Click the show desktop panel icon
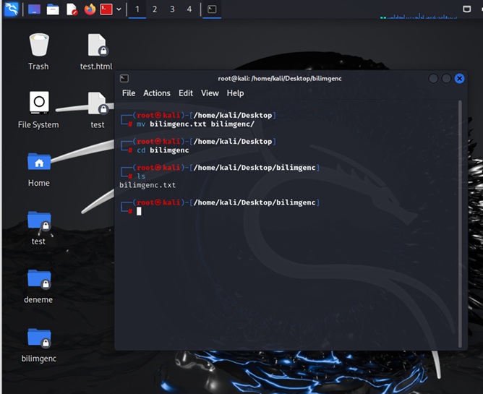Screen dimensions: 483x394 (34, 9)
